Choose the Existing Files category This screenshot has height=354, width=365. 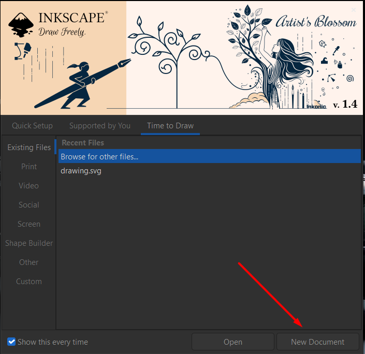pyautogui.click(x=29, y=148)
